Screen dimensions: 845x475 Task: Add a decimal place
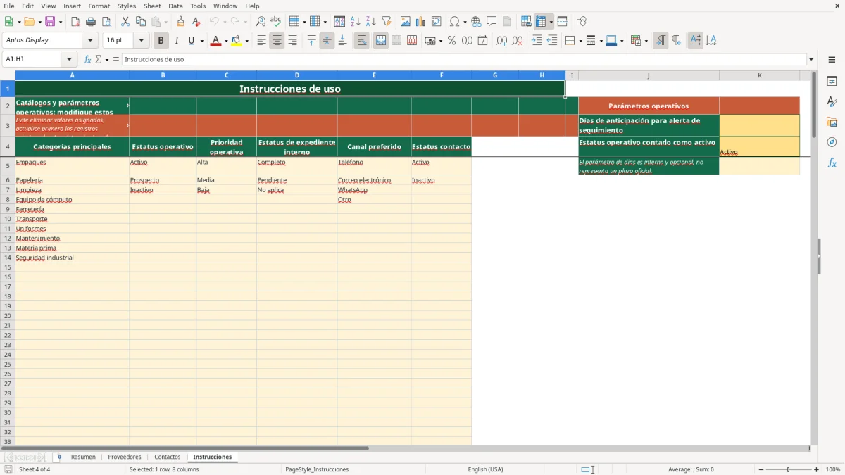point(501,41)
